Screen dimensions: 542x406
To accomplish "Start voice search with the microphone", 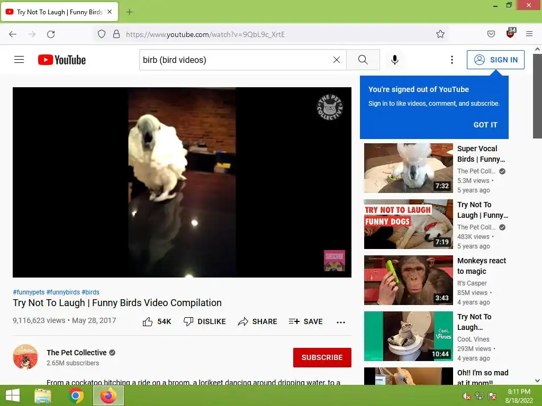I will tap(395, 60).
